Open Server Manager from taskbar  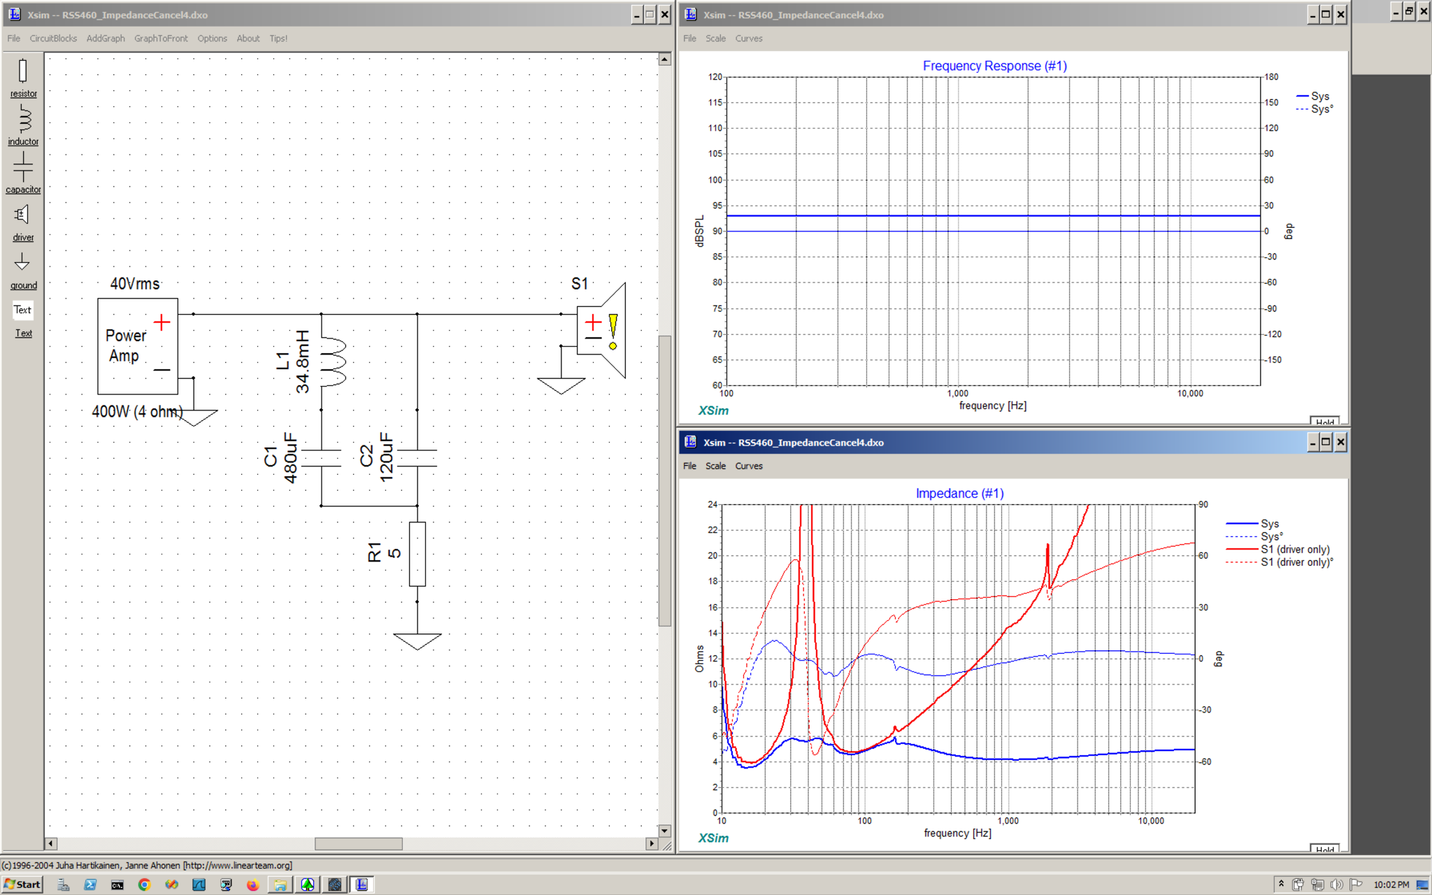pos(64,885)
